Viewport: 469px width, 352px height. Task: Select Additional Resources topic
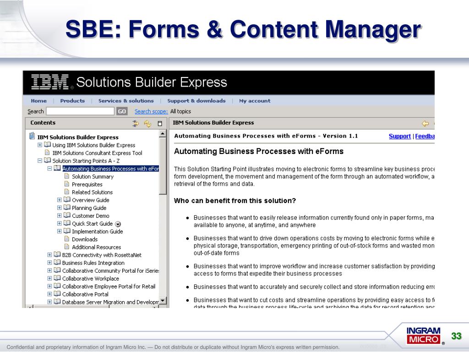[x=96, y=247]
